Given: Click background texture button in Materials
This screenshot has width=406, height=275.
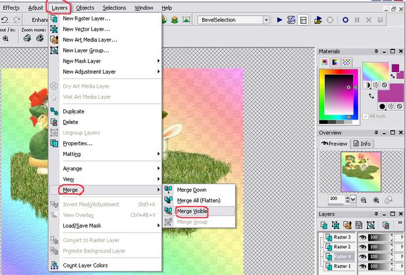Looking at the screenshot, I should coord(391,106).
